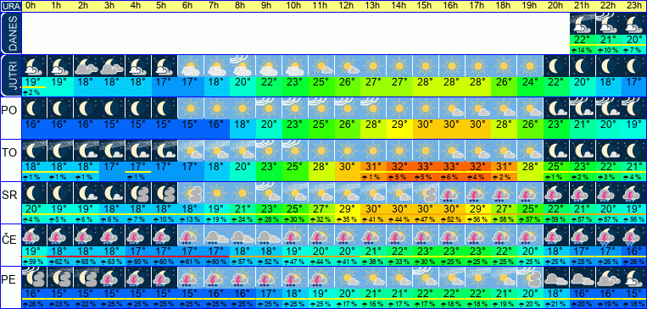Select the DANES day label
This screenshot has height=309, width=647.
tap(11, 34)
